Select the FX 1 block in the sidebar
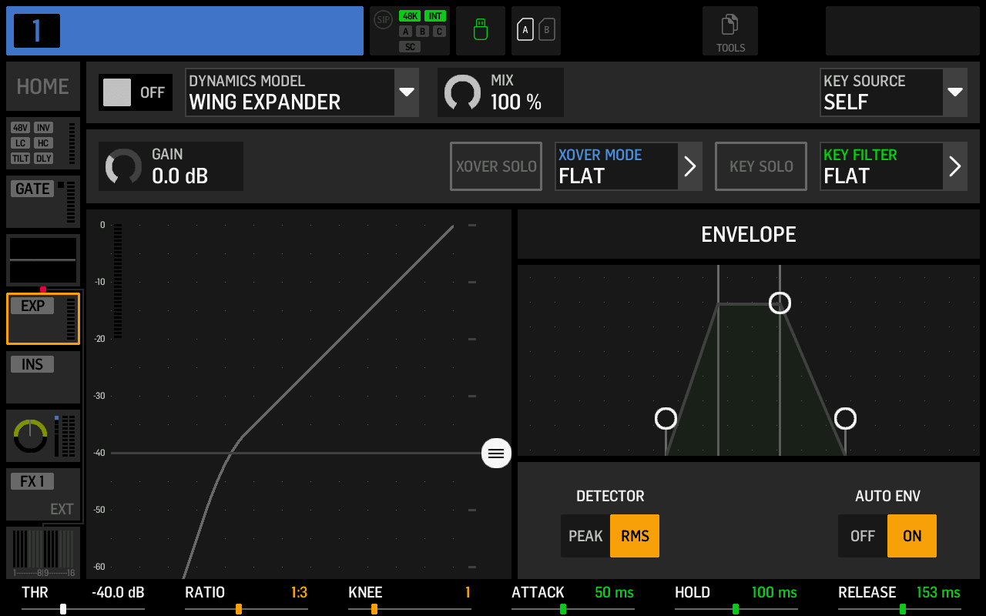Image resolution: width=986 pixels, height=616 pixels. (x=42, y=493)
